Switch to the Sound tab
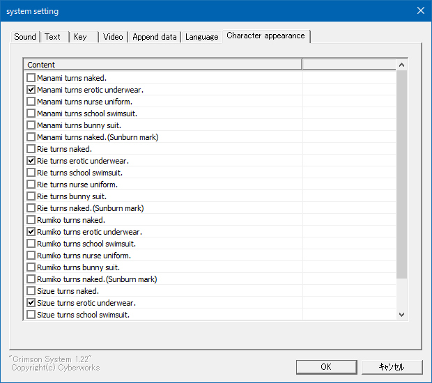 25,37
